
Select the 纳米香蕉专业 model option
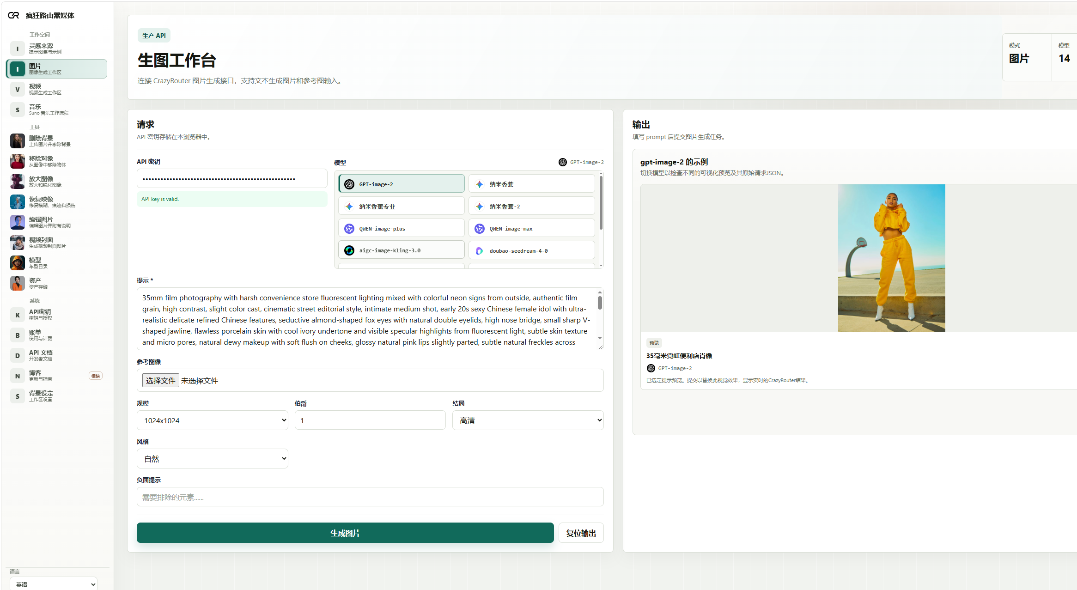[x=402, y=206]
